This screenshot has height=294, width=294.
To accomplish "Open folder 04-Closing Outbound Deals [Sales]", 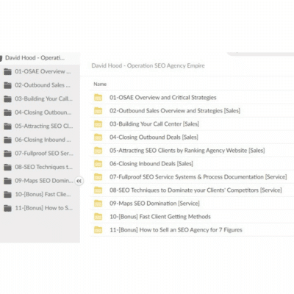I will coord(154,137).
